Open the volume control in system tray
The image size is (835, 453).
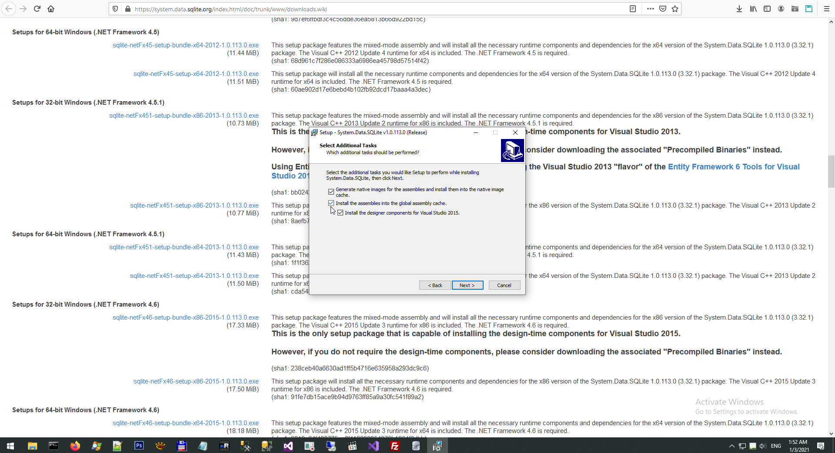pos(762,446)
